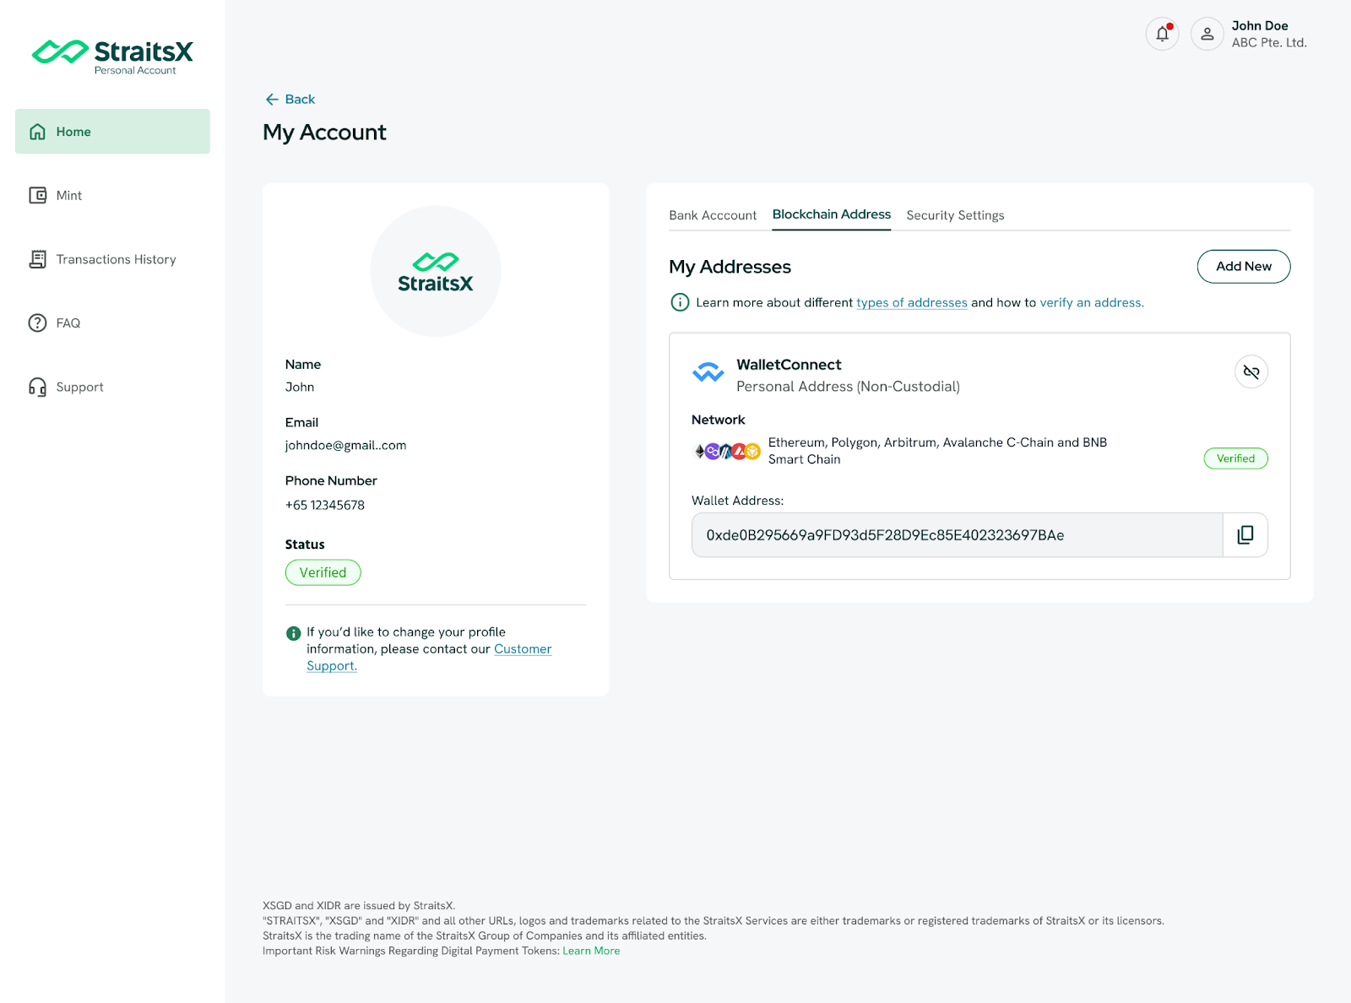The width and height of the screenshot is (1351, 1003).
Task: Click the FAQ question mark icon
Action: (37, 323)
